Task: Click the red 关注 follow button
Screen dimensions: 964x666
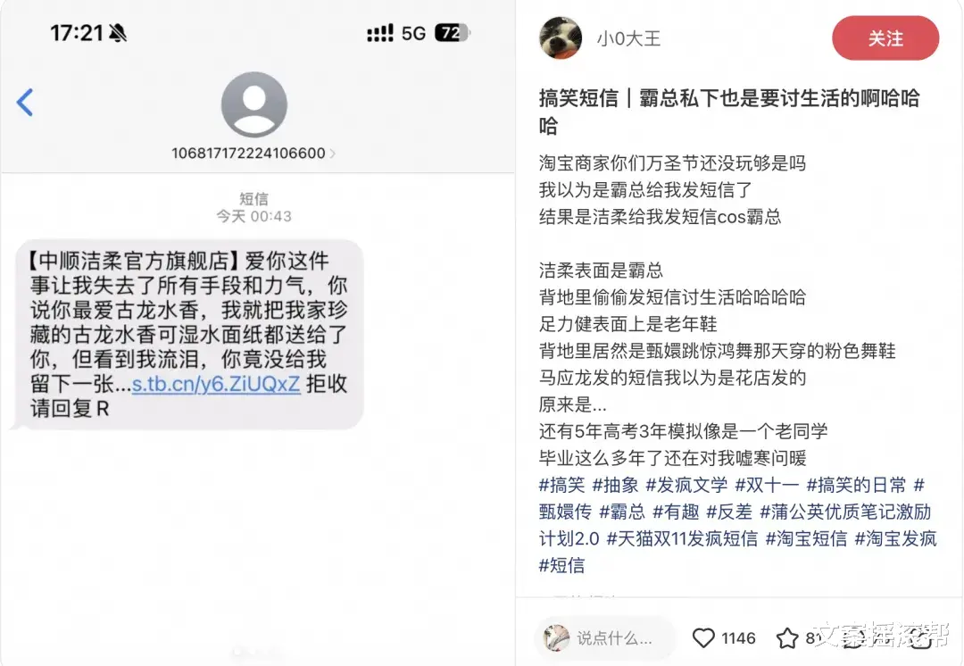Action: point(885,38)
